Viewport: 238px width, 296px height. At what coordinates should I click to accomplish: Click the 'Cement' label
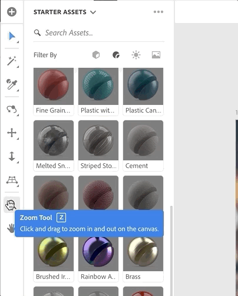point(137,166)
